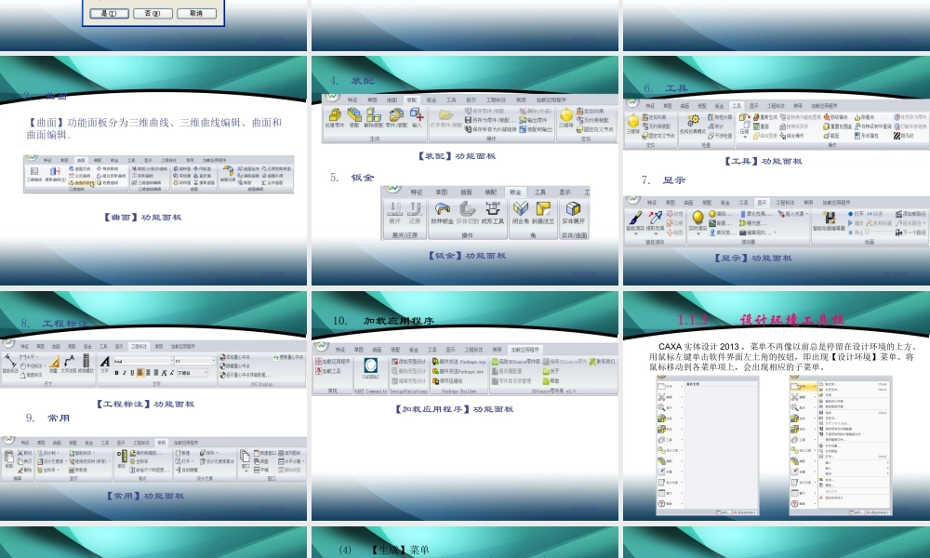Click the 智能动画编辑器 icon
Screen dimensions: 930x558
coord(830,220)
